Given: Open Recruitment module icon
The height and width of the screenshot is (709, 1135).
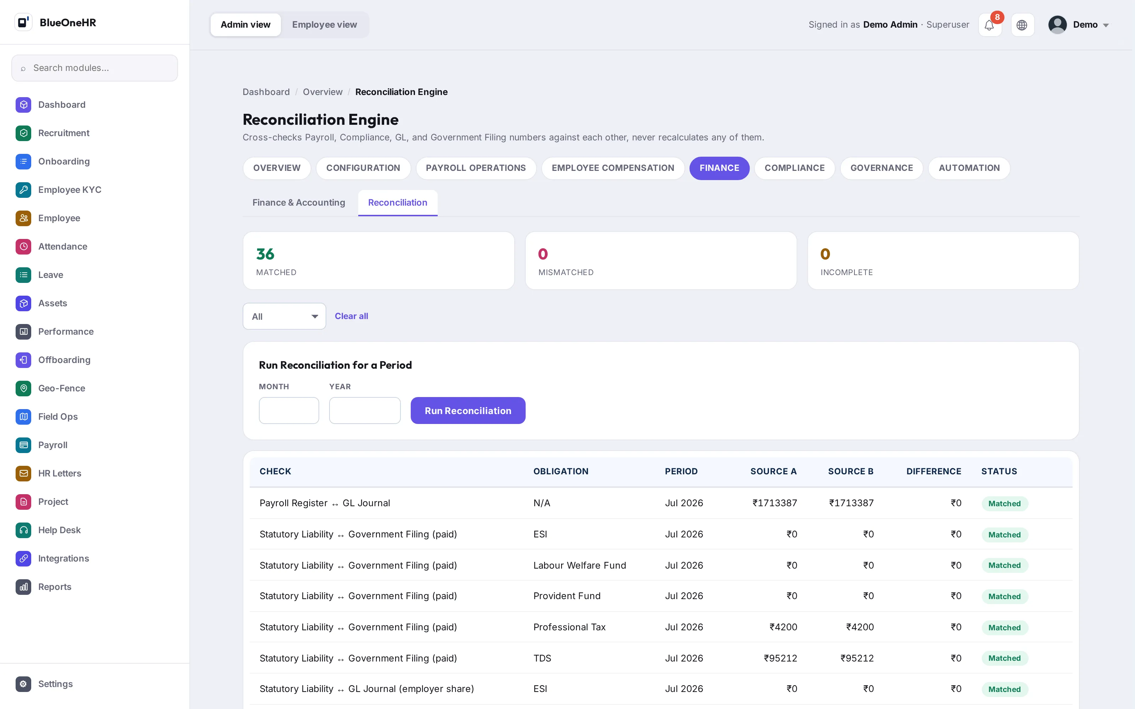Looking at the screenshot, I should (x=23, y=133).
